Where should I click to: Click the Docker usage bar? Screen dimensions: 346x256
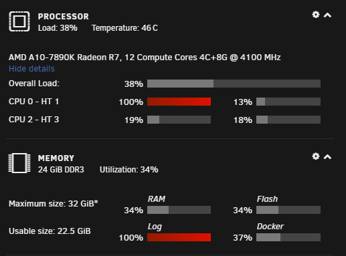click(288, 237)
